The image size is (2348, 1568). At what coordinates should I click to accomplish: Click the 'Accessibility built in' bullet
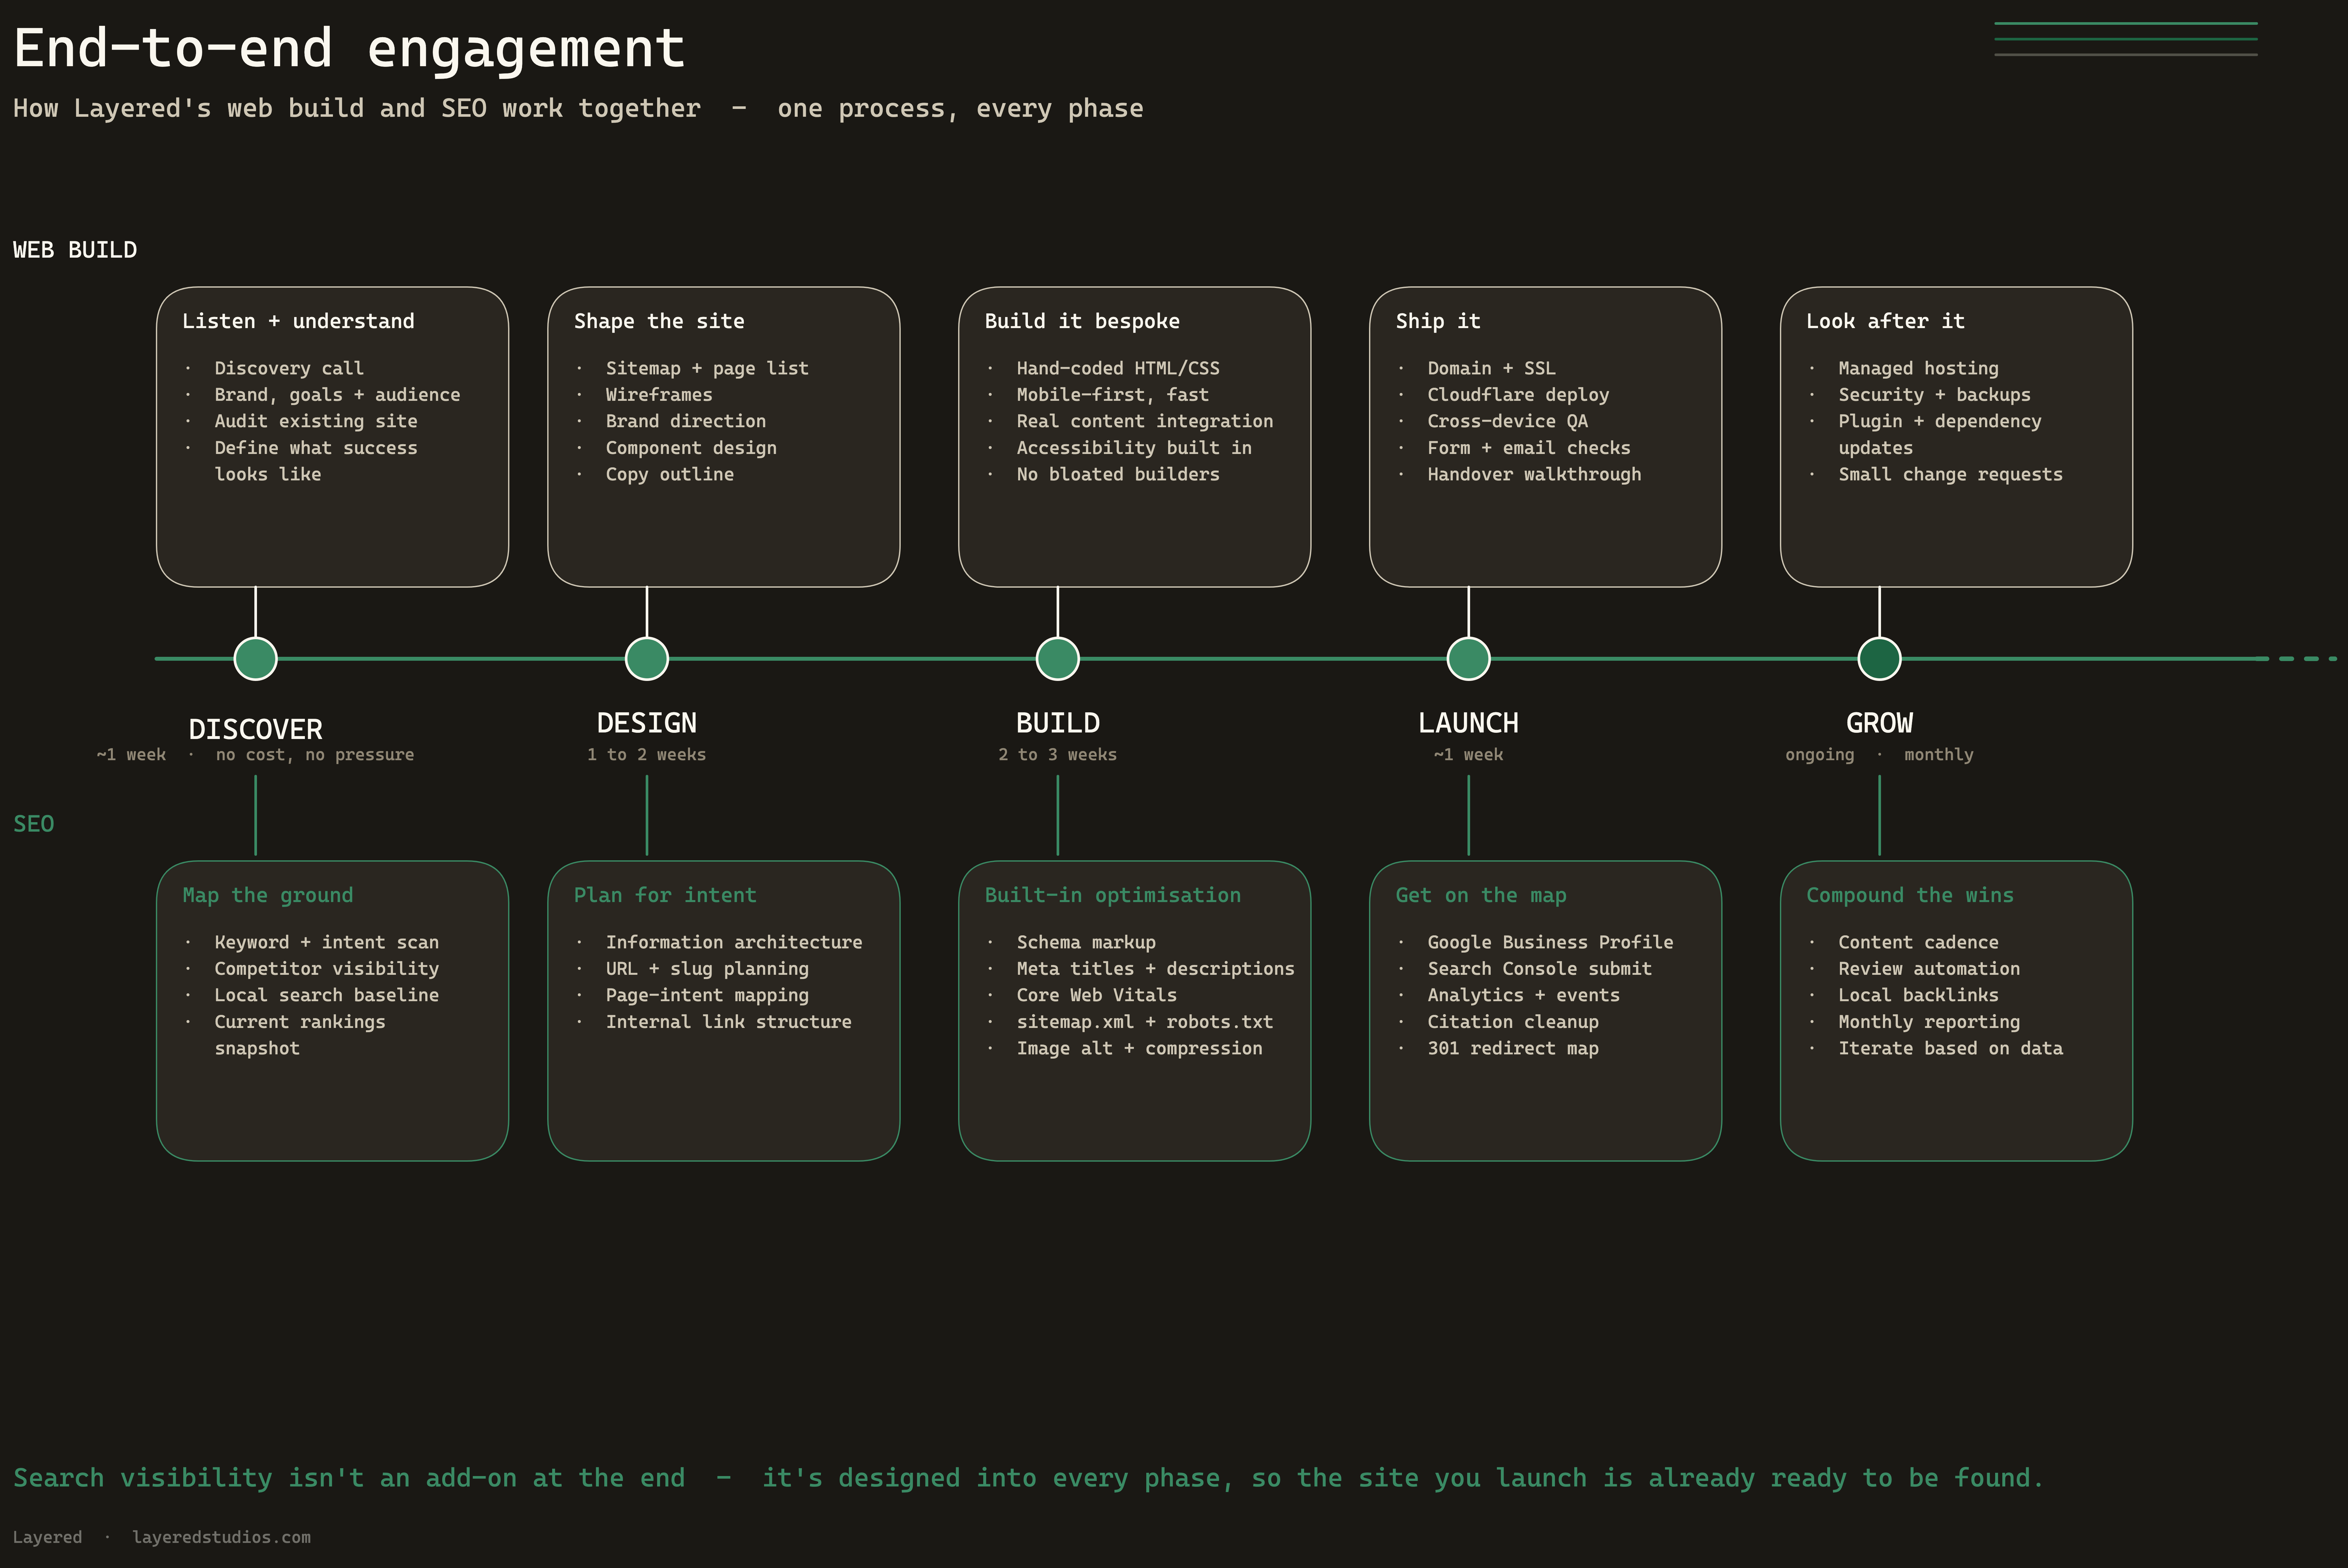click(1134, 448)
